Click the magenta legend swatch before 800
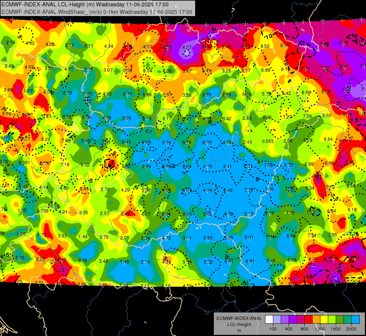Viewport: 366px width, 336px height. coord(301,320)
